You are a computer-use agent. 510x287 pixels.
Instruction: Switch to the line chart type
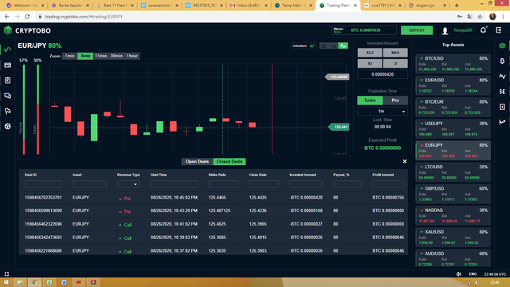coord(343,46)
